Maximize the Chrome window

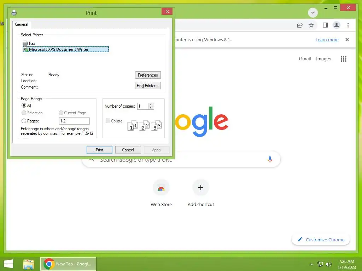tap(335, 8)
